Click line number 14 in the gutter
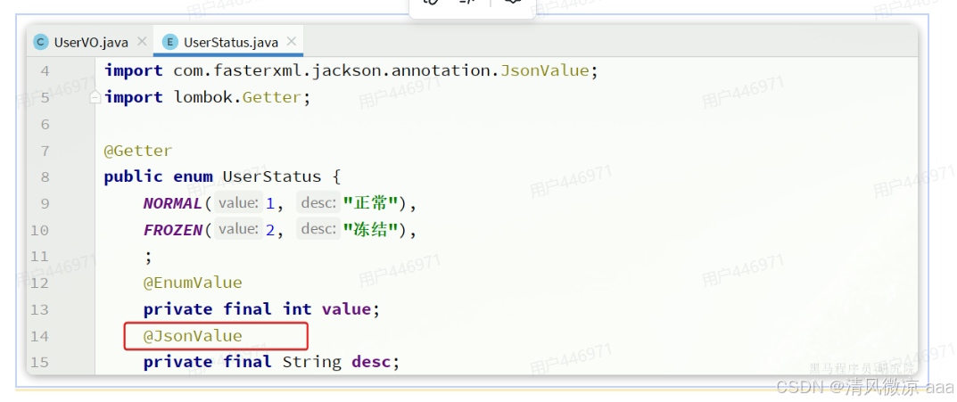 [x=40, y=336]
